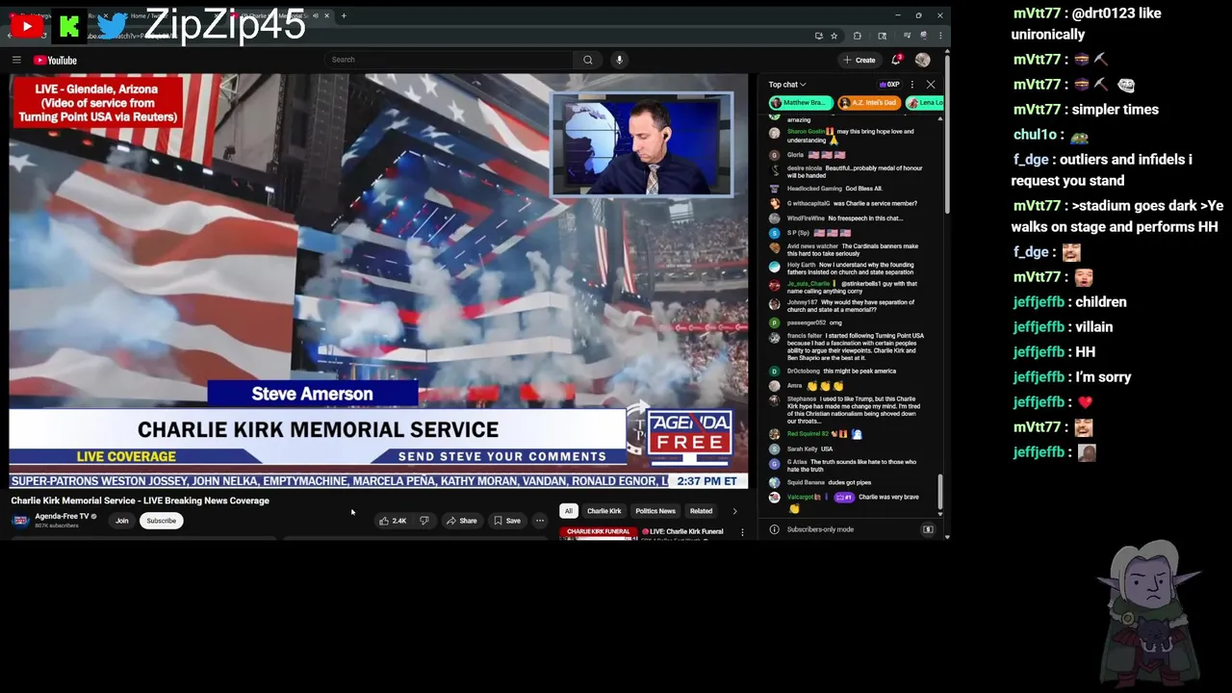Select the Related filter chip
The width and height of the screenshot is (1232, 693).
[701, 511]
